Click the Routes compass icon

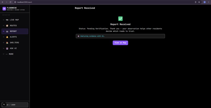[x=7, y=26]
